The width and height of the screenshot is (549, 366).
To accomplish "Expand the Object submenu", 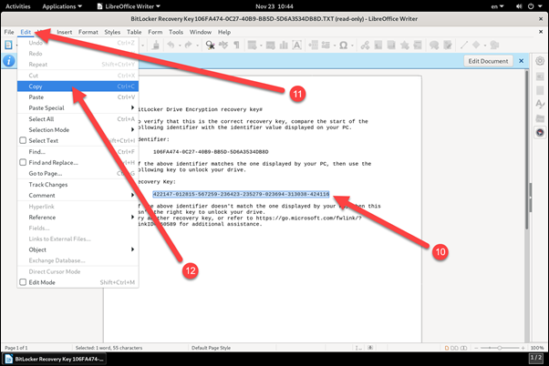I will point(78,249).
